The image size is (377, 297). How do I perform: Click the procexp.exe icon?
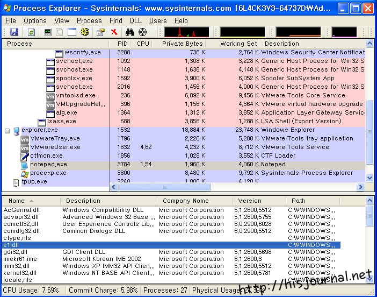25,174
